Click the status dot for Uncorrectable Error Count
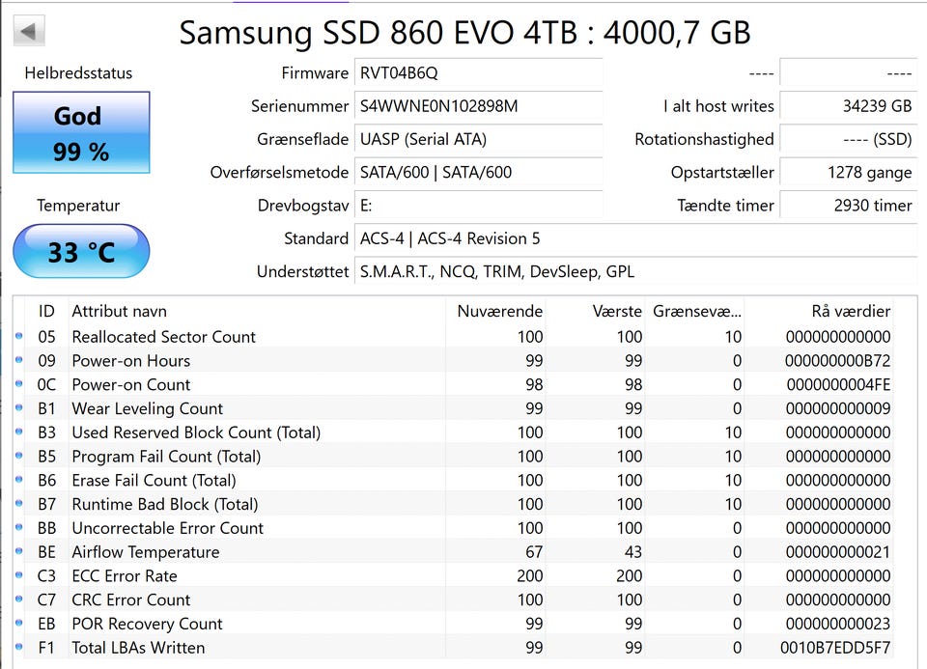Screen dimensions: 927x669 click(x=19, y=527)
